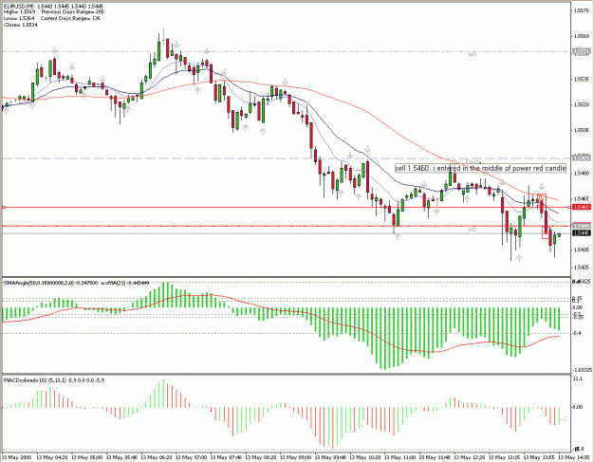
Task: Click the Close= 1.5534 readout
Action: point(21,25)
